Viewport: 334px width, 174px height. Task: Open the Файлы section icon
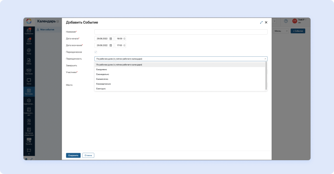29,61
